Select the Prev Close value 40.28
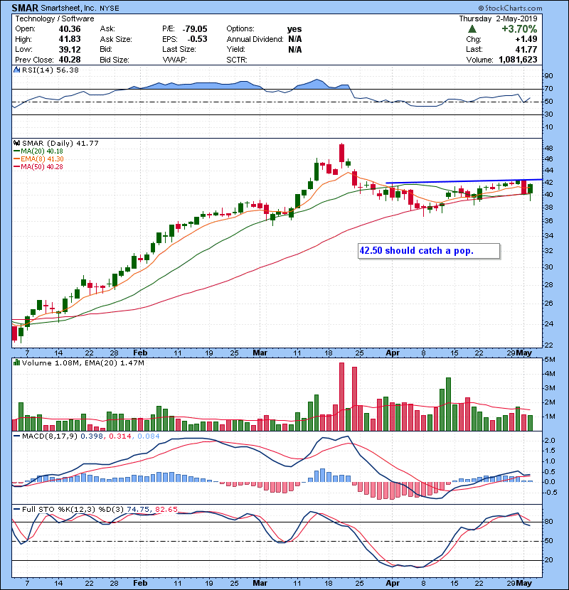 pyautogui.click(x=70, y=60)
